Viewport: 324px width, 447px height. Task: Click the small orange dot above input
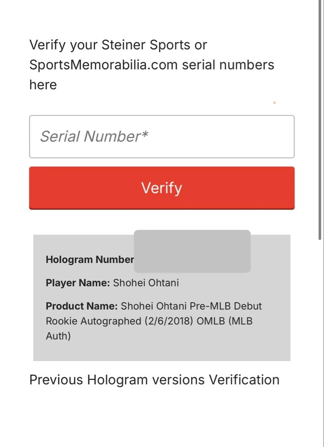pyautogui.click(x=274, y=103)
